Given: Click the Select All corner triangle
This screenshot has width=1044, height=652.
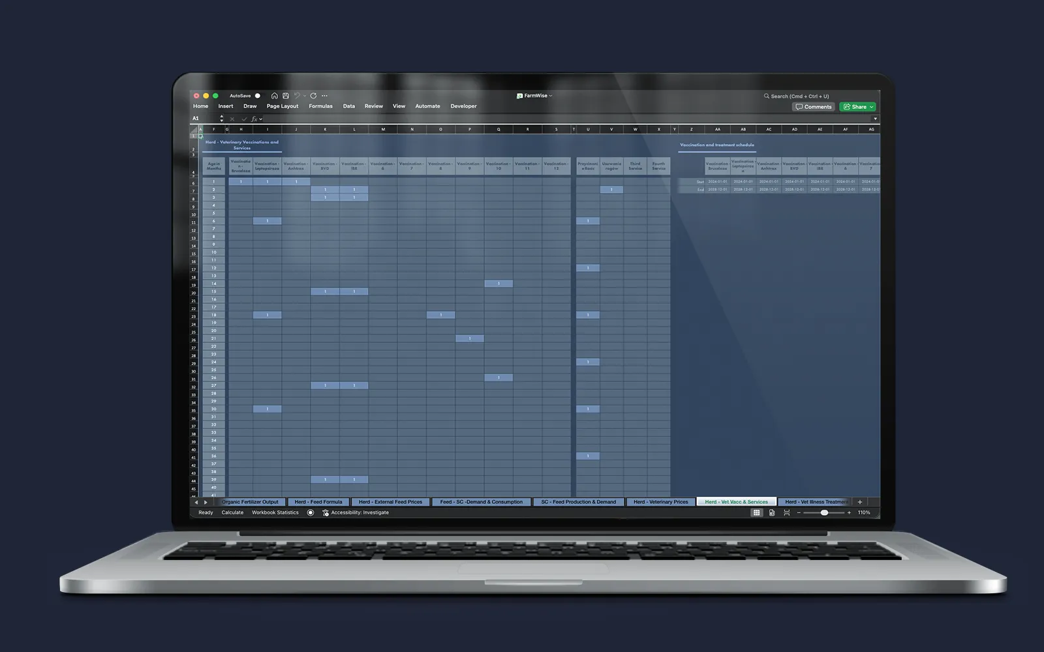Looking at the screenshot, I should coord(194,130).
